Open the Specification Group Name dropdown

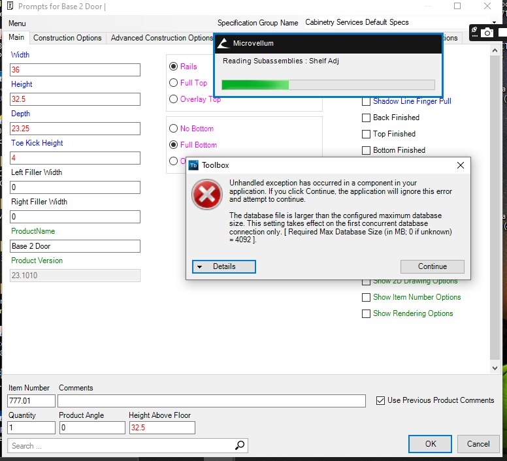(x=495, y=22)
